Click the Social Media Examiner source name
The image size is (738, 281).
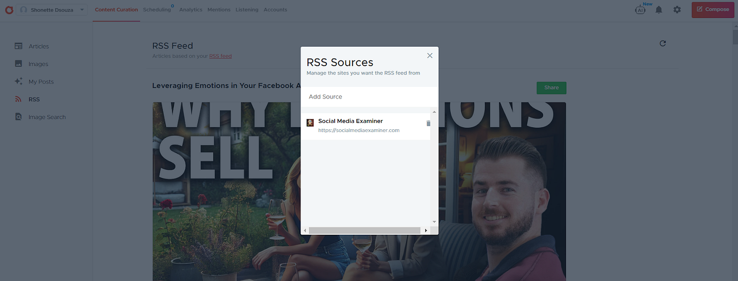pos(351,121)
